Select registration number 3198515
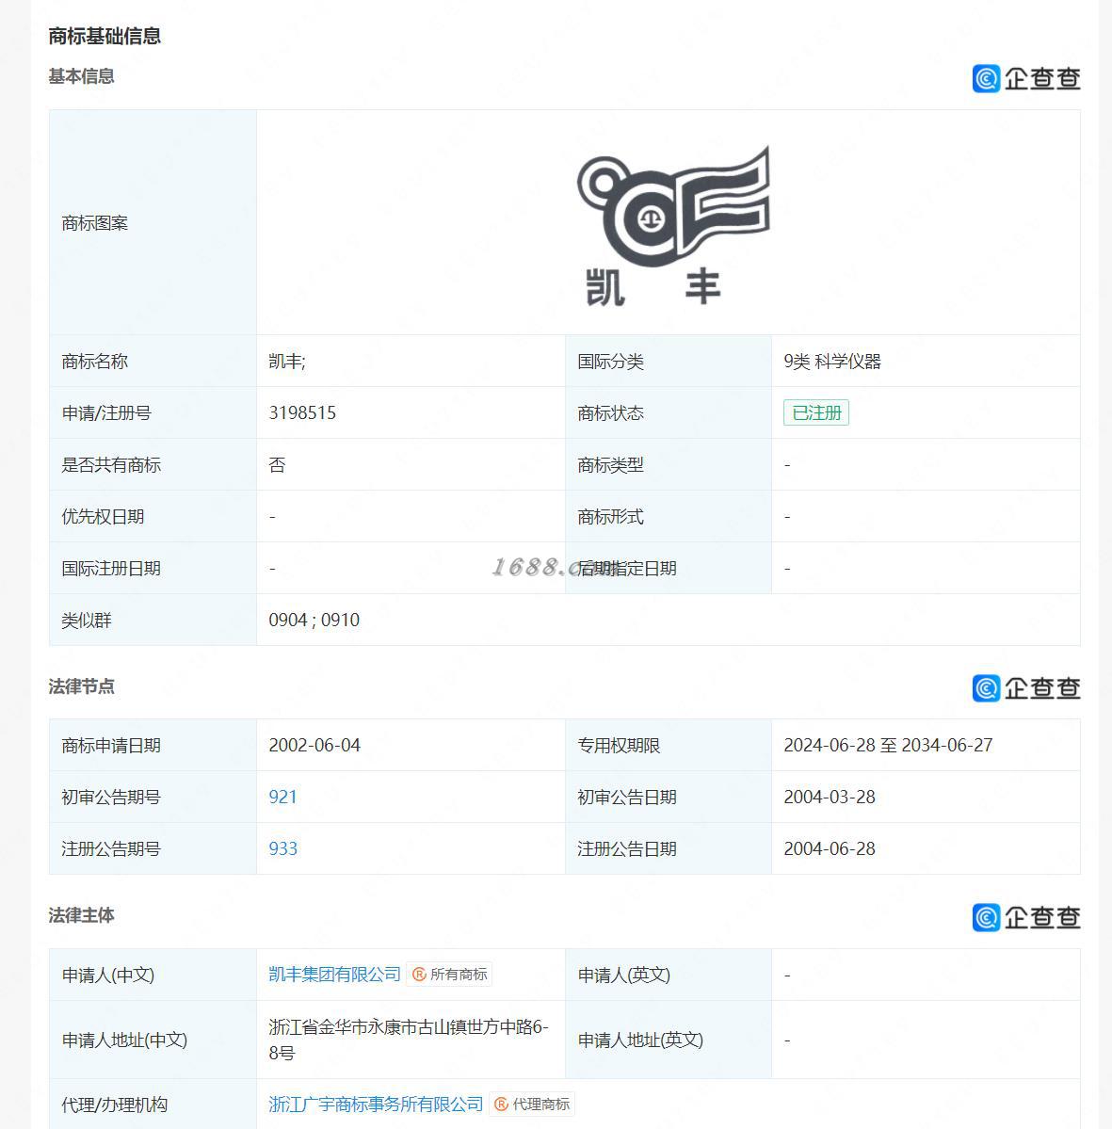Image resolution: width=1112 pixels, height=1129 pixels. tap(302, 412)
